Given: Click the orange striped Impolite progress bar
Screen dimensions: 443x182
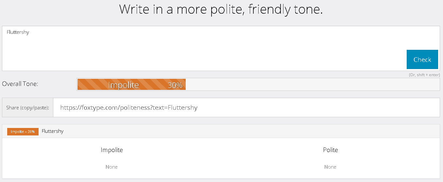Looking at the screenshot, I should click(x=131, y=84).
